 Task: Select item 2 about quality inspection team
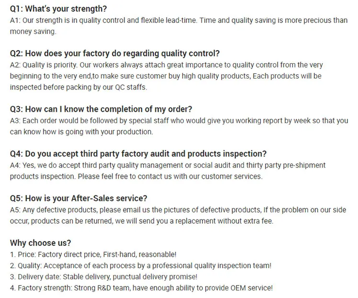click(141, 265)
